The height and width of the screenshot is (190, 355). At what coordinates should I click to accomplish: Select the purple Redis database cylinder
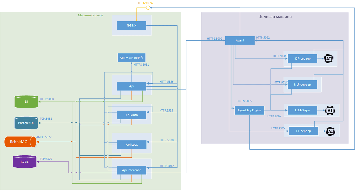(25, 162)
